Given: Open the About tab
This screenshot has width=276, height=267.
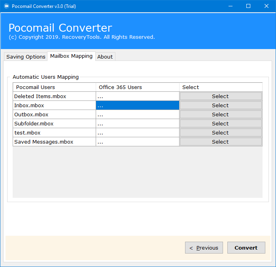Looking at the screenshot, I should click(x=105, y=57).
